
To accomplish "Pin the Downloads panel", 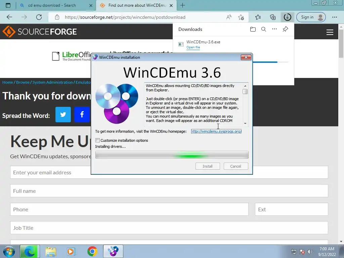I will (x=286, y=29).
